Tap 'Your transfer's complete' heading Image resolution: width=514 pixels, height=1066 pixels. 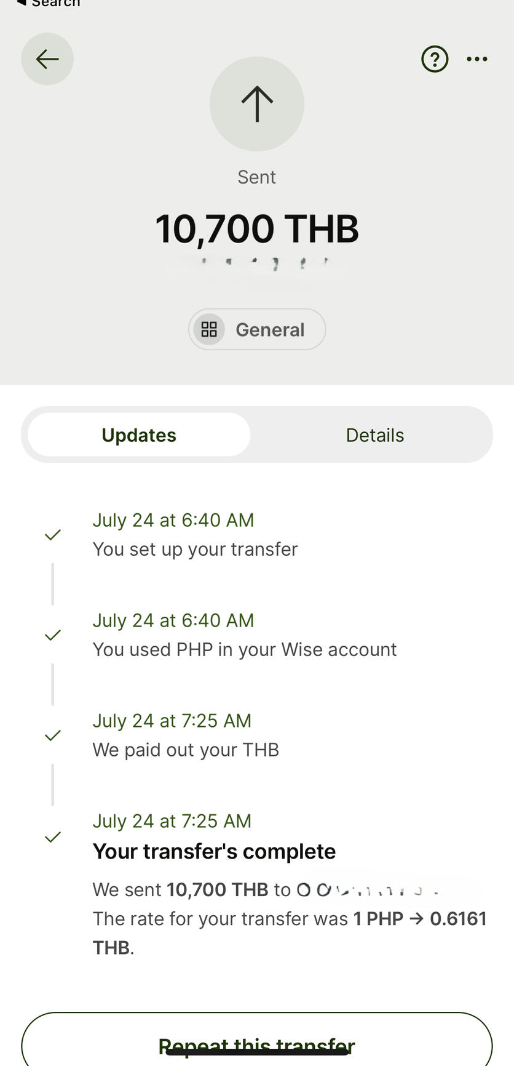click(214, 851)
